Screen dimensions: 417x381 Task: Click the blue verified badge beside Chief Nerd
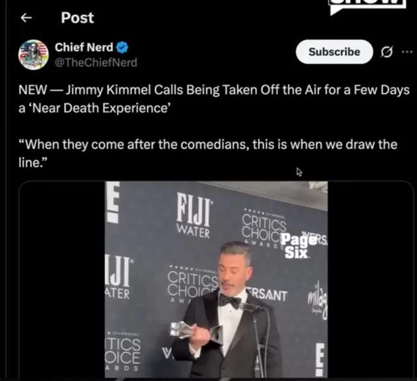(x=122, y=48)
